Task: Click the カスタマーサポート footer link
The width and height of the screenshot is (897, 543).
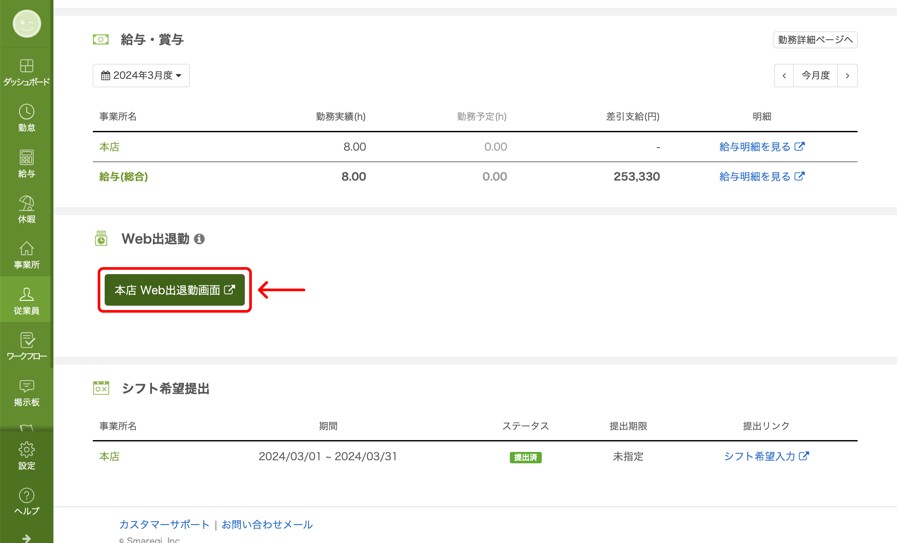Action: 164,524
